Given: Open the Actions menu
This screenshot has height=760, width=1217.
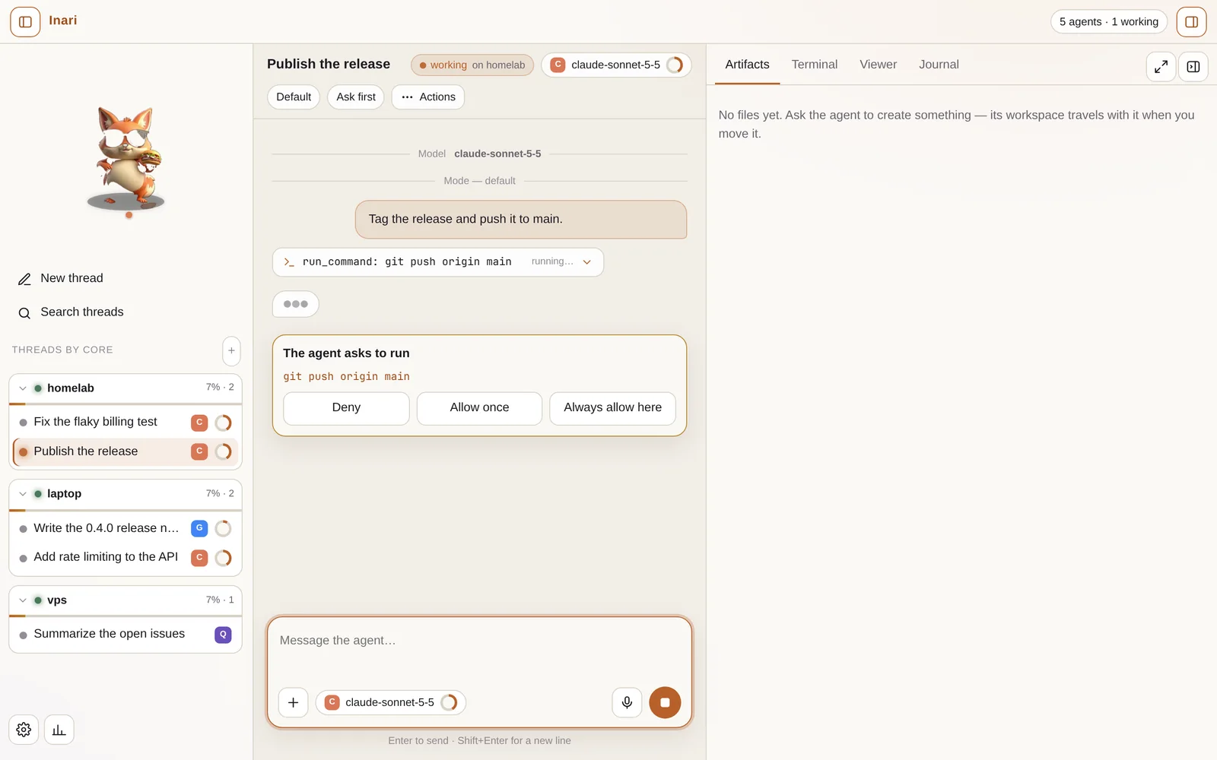Looking at the screenshot, I should 428,97.
